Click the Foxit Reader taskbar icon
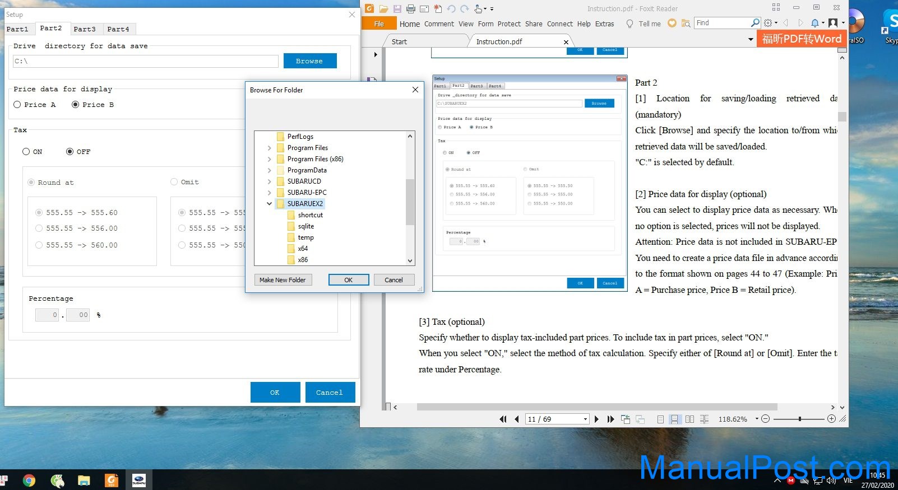 [112, 480]
